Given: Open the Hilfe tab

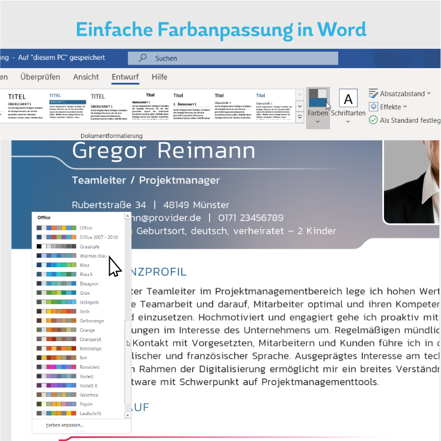Looking at the screenshot, I should tap(160, 77).
